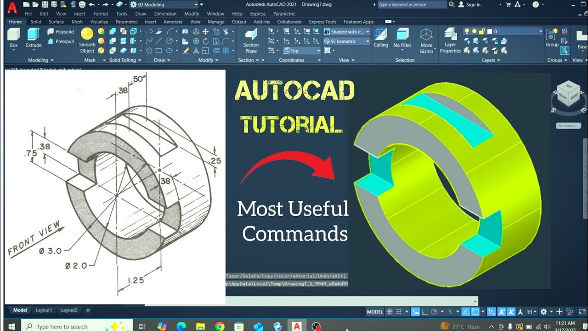The width and height of the screenshot is (588, 331).
Task: Switch to the Annotate ribbon tab
Action: click(173, 22)
